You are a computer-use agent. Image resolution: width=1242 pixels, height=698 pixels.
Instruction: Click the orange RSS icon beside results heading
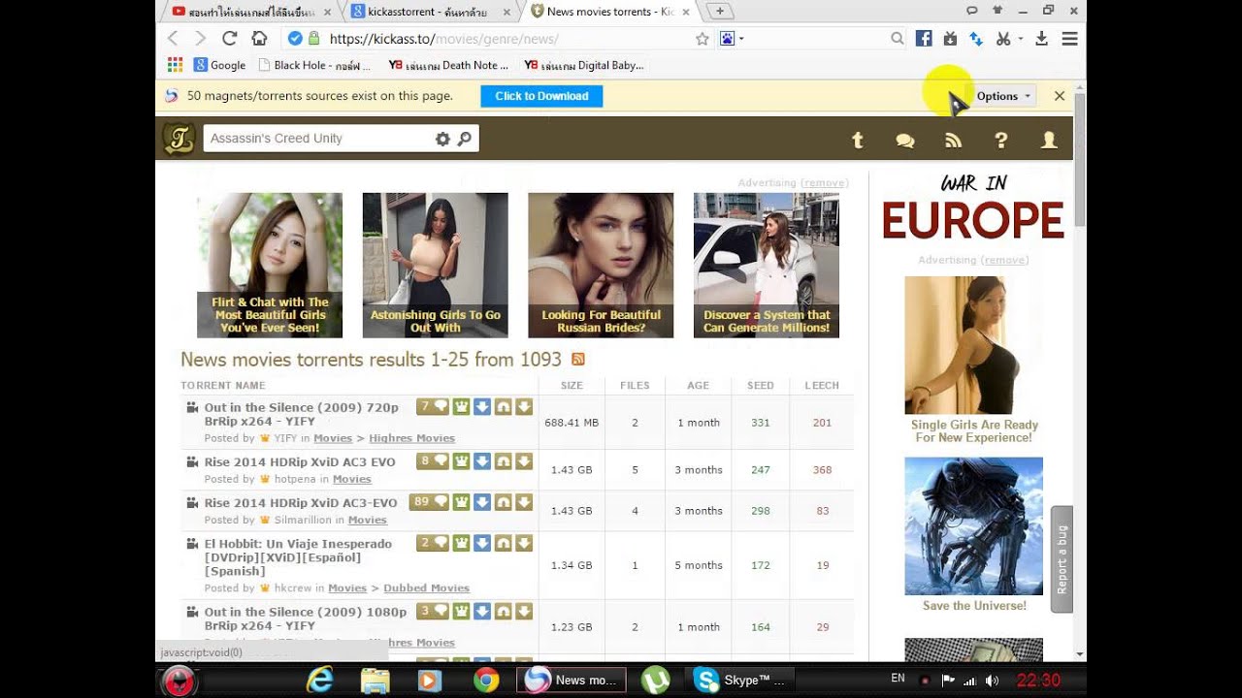pyautogui.click(x=578, y=360)
